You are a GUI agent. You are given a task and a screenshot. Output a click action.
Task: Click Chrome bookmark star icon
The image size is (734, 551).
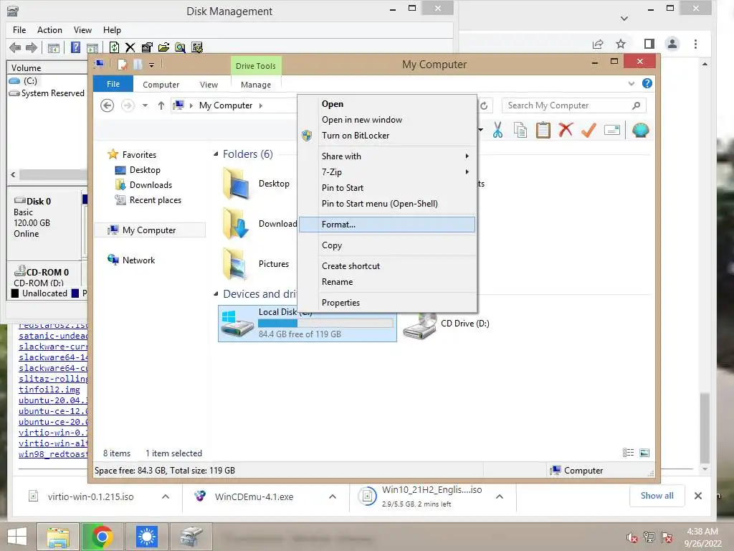(621, 44)
